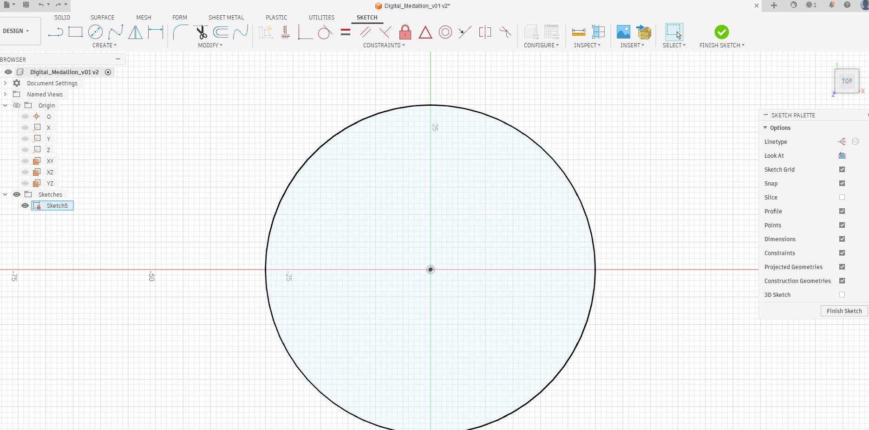
Task: Collapse the Options section in Sketch Palette
Action: coord(765,128)
